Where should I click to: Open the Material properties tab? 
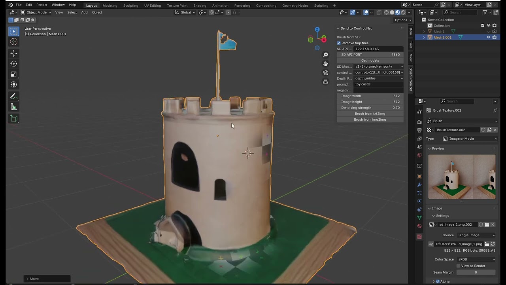[419, 226]
